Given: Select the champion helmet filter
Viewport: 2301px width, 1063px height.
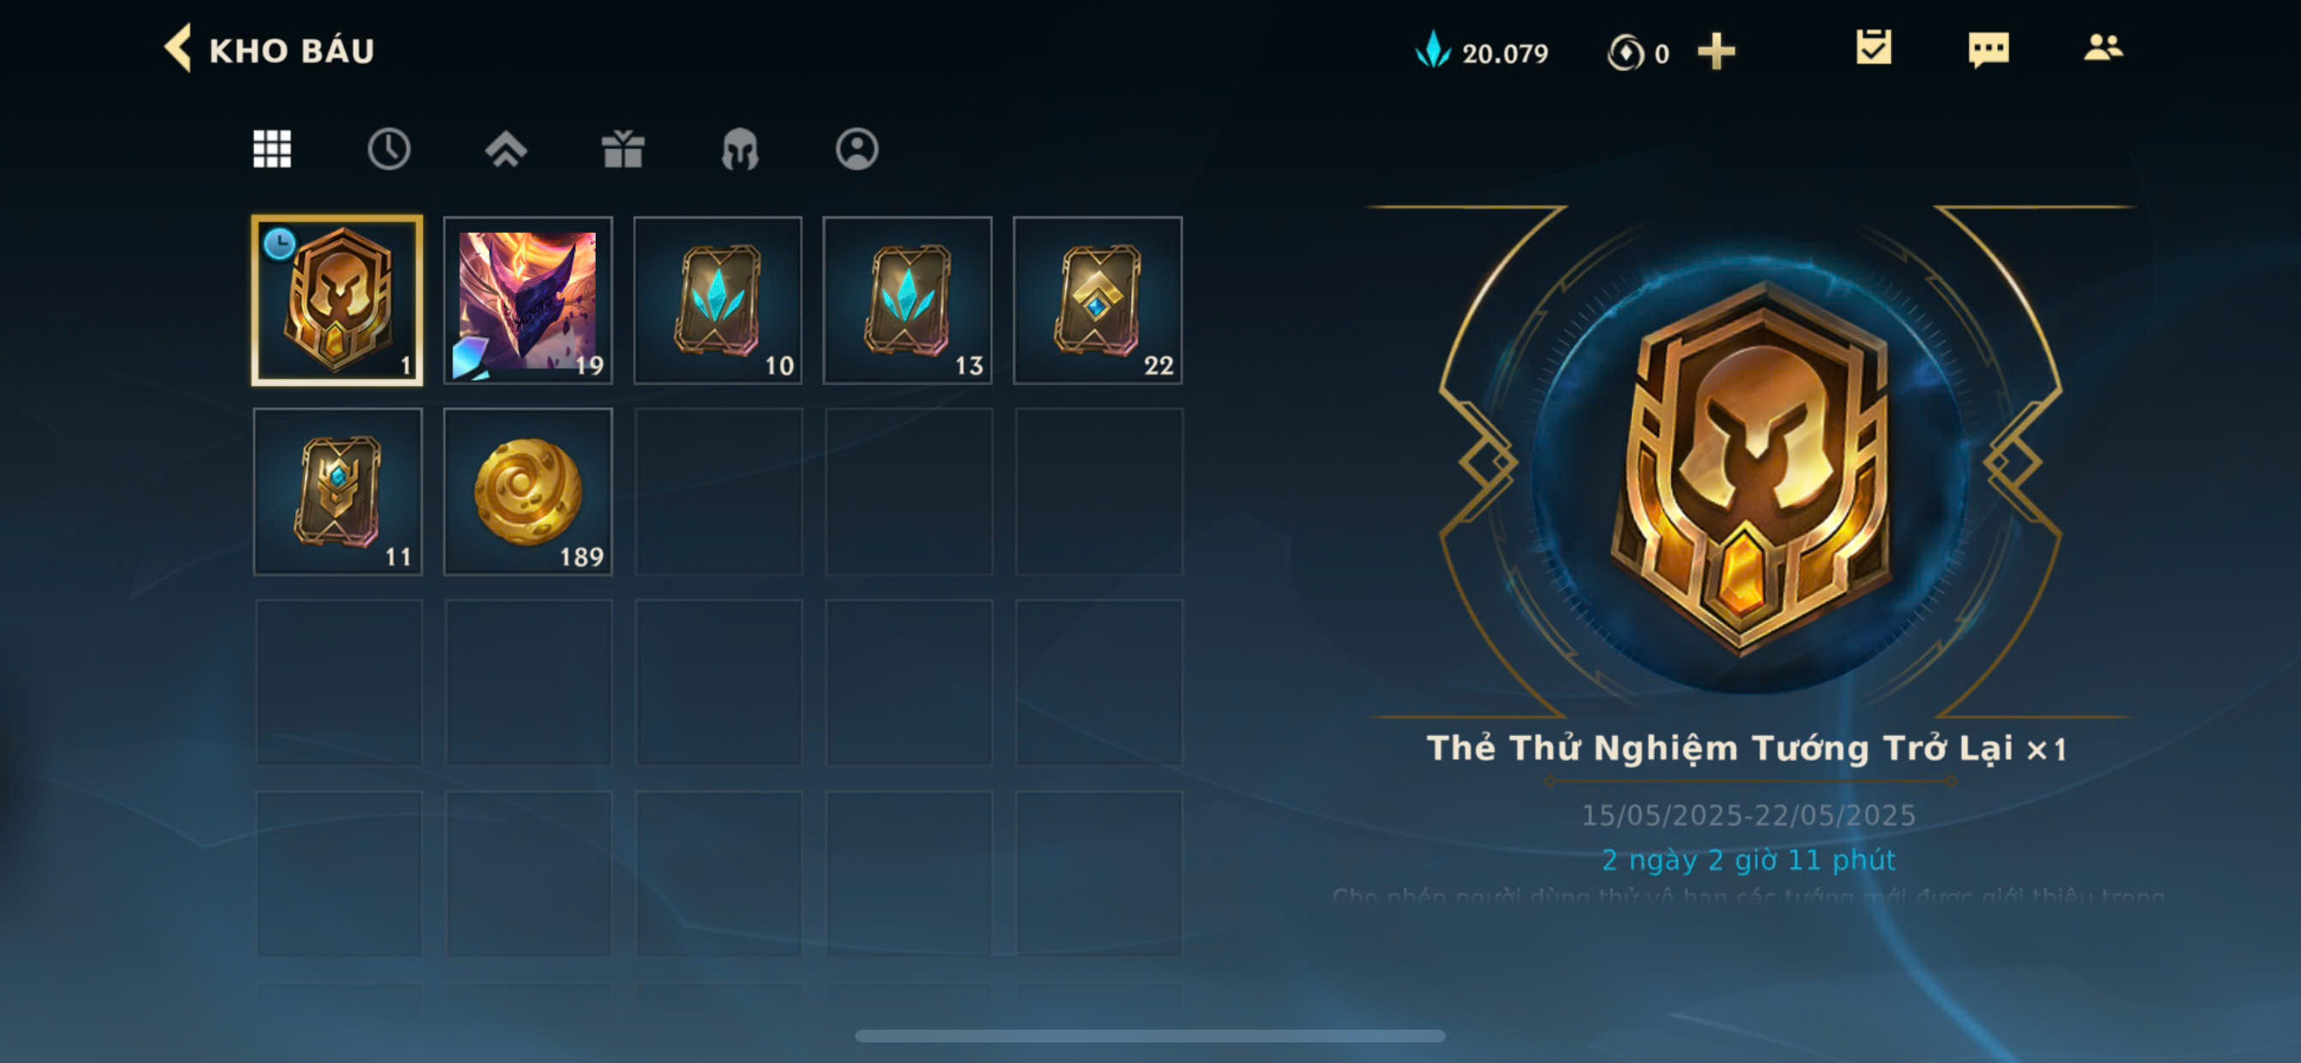Looking at the screenshot, I should click(740, 149).
